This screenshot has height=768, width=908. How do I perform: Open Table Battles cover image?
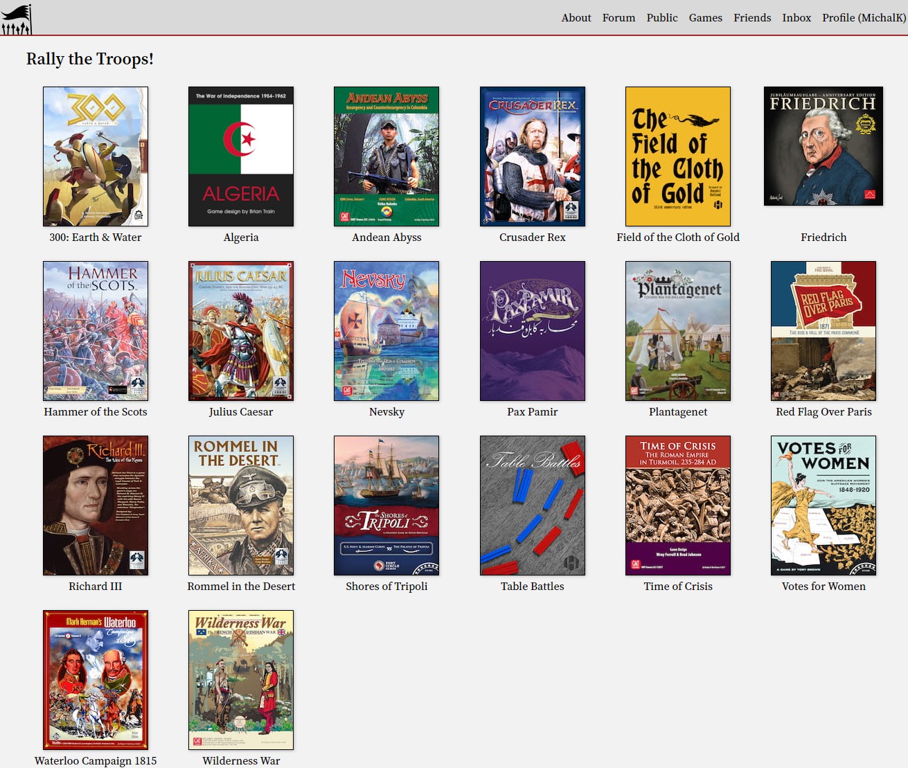(532, 506)
